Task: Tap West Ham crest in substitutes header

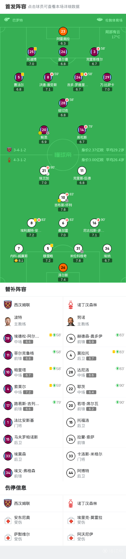Action: (8, 305)
